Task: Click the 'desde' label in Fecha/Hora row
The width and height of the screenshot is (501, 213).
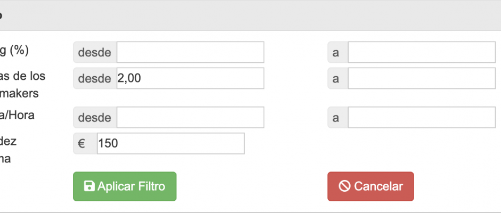Action: (94, 118)
